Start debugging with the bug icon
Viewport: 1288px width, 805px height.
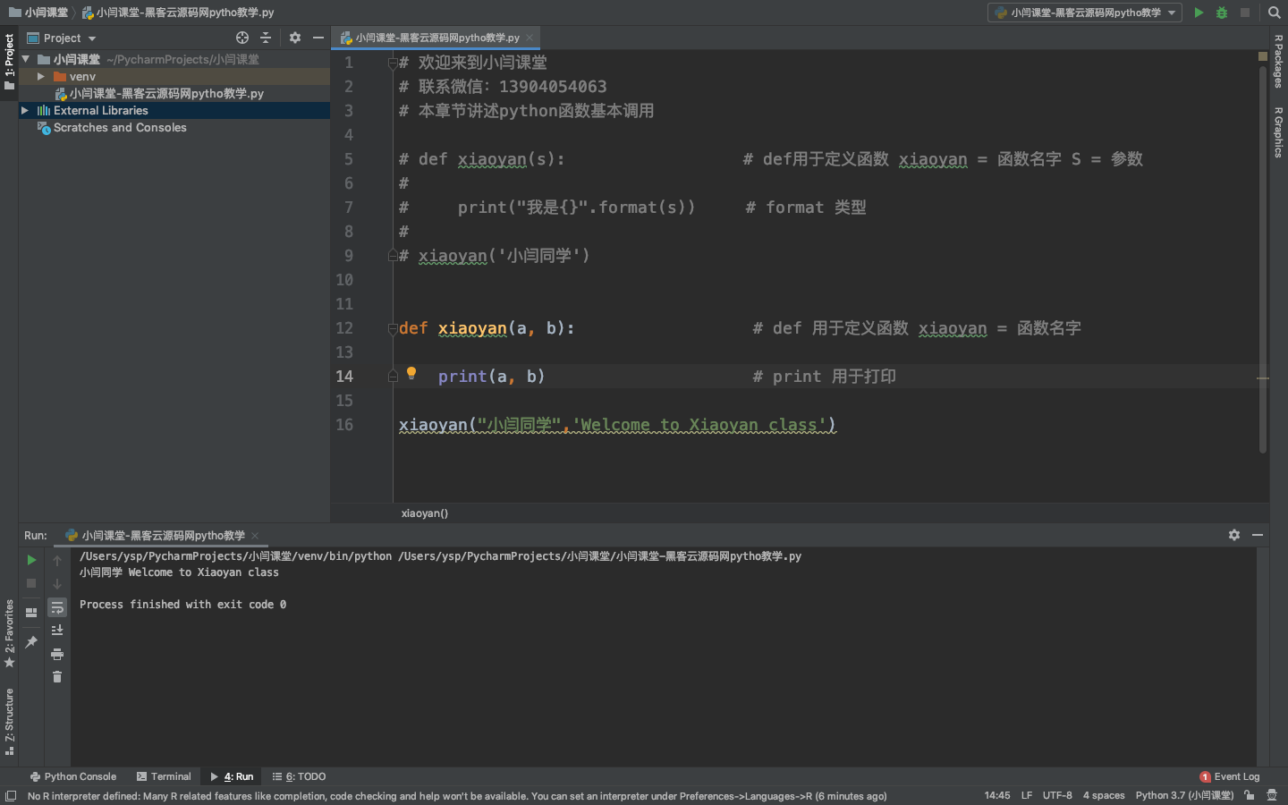[x=1222, y=13]
